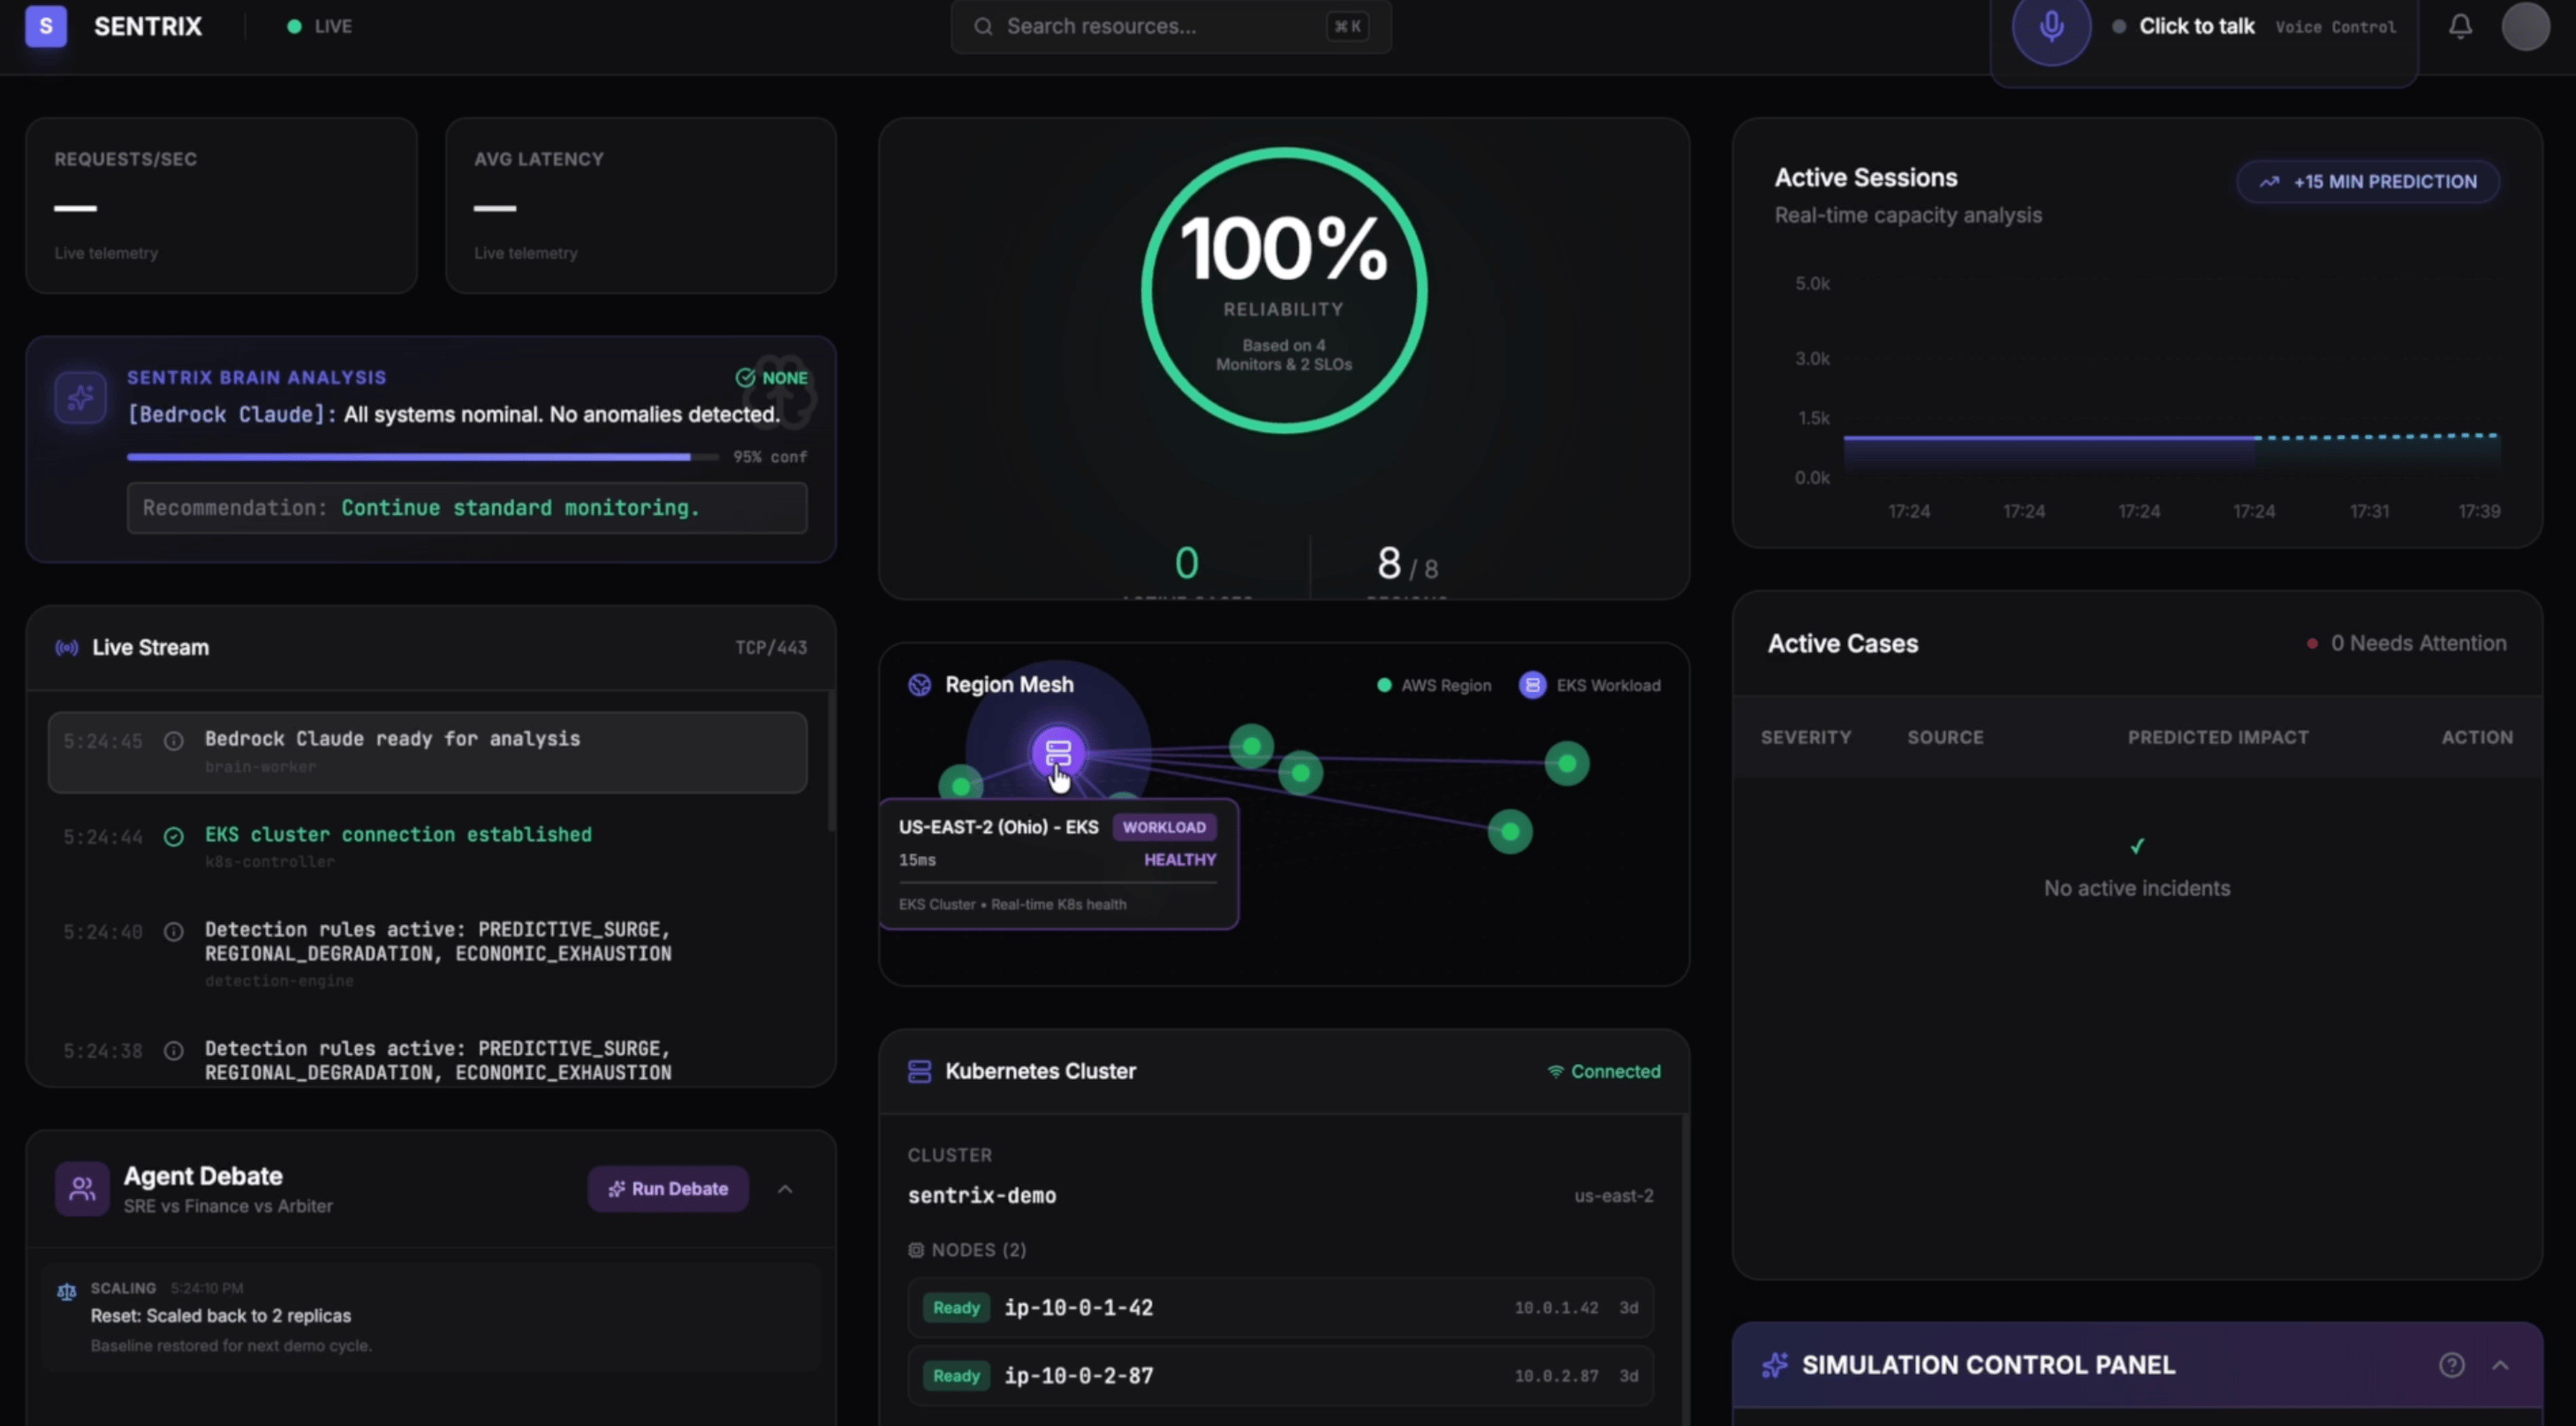Click the PREDICTED IMPACT column header

tap(2217, 737)
